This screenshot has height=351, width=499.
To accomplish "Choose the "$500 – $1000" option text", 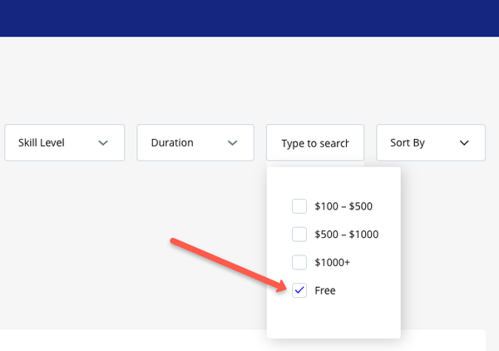I will point(346,235).
